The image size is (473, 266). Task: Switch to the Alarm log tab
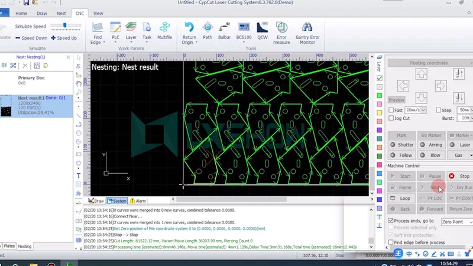pyautogui.click(x=138, y=201)
